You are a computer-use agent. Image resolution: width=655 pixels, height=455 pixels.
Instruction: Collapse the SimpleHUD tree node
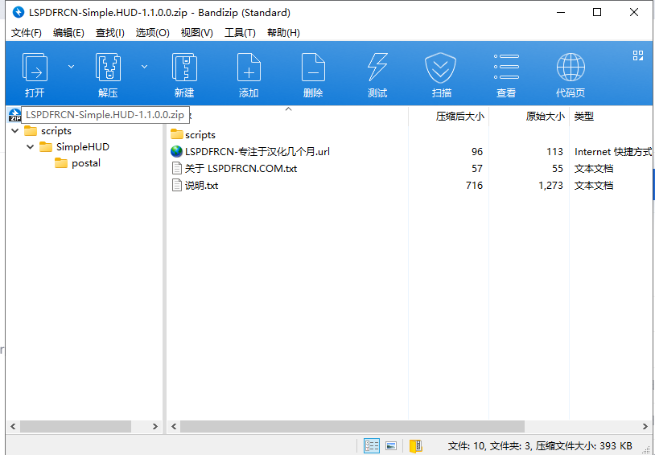coord(30,146)
